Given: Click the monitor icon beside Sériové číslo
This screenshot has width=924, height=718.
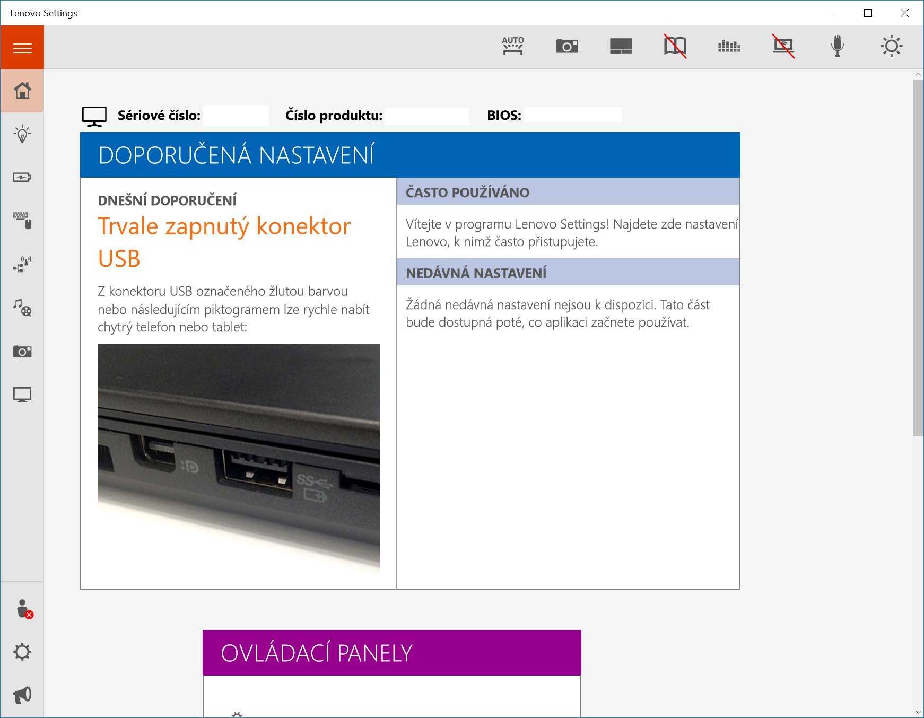Looking at the screenshot, I should coord(94,116).
